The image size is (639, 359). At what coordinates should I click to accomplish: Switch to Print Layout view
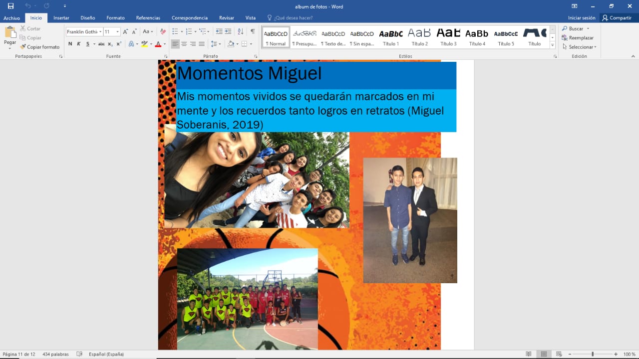point(544,354)
